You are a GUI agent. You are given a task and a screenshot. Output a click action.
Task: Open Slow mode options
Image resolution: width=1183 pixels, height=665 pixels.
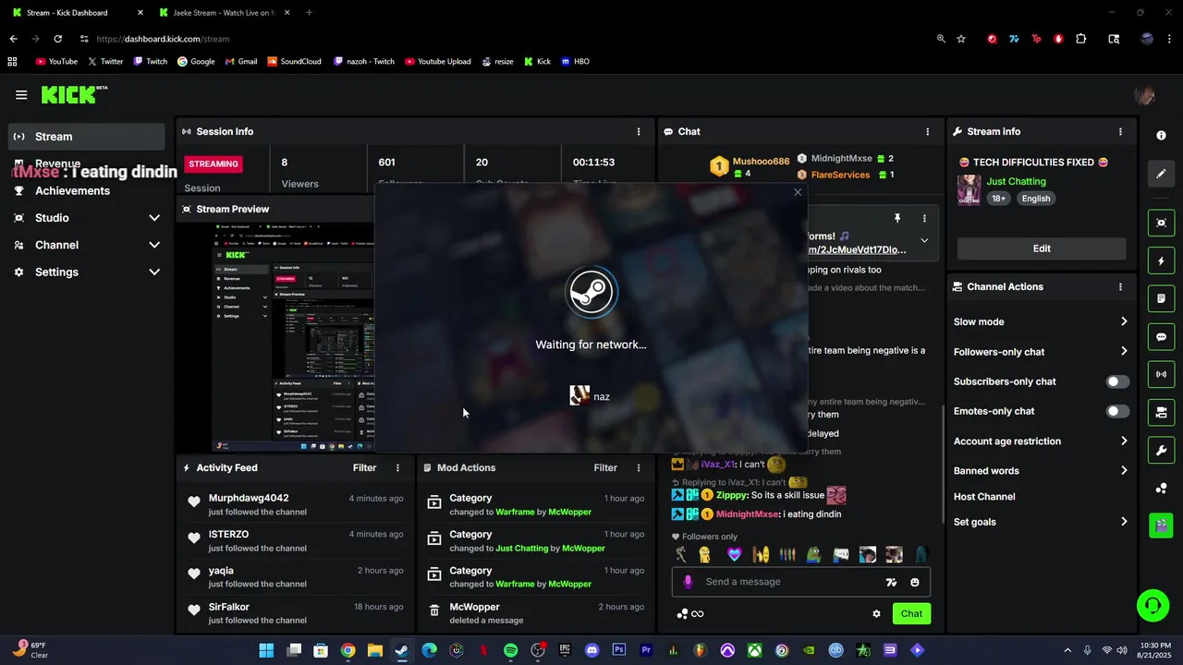(x=1041, y=321)
